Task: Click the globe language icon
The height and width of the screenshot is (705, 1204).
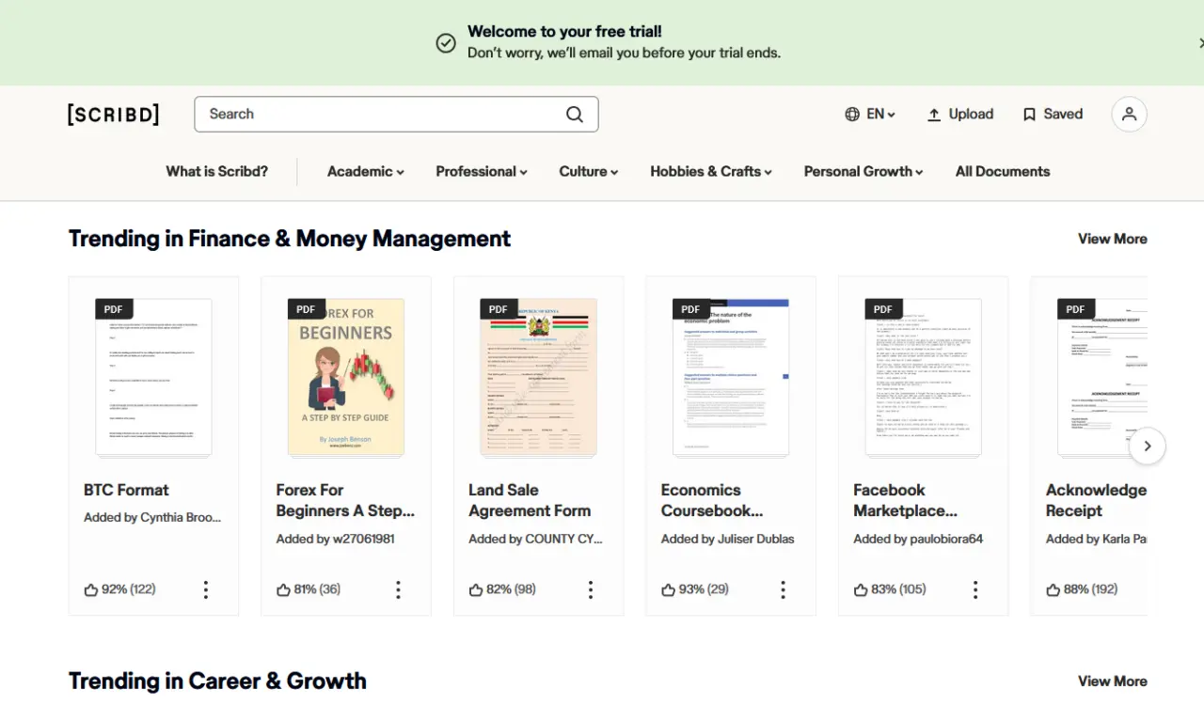Action: pyautogui.click(x=852, y=114)
